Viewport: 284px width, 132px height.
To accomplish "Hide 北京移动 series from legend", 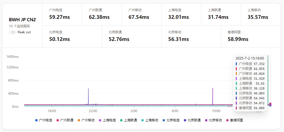I will (214, 120).
